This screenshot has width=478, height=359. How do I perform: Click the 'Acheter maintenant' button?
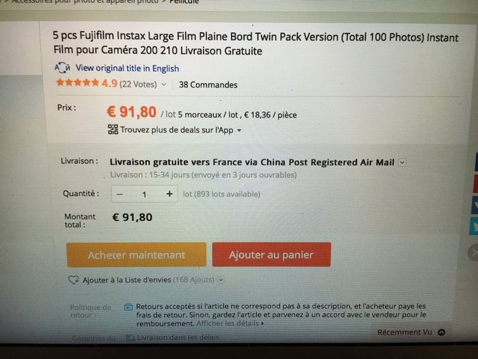[137, 255]
